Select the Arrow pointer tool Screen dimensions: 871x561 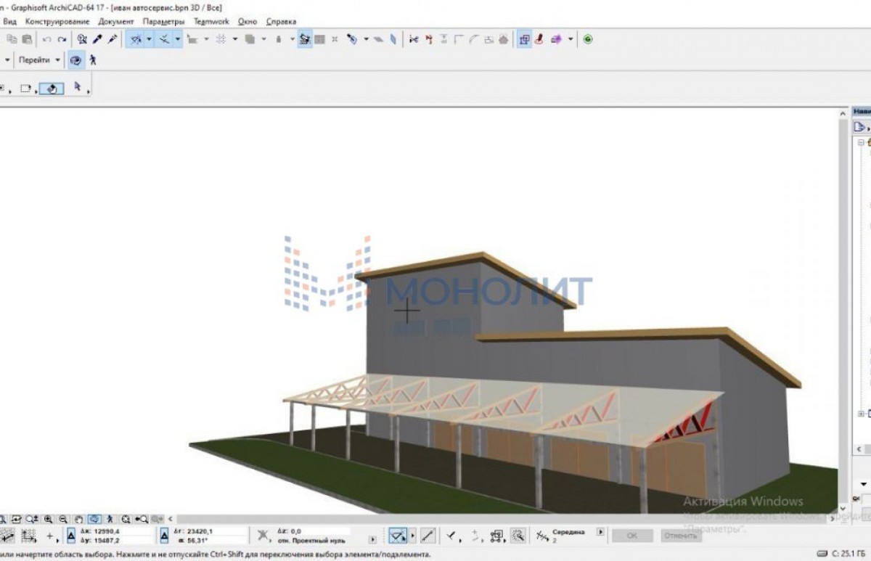pos(78,88)
